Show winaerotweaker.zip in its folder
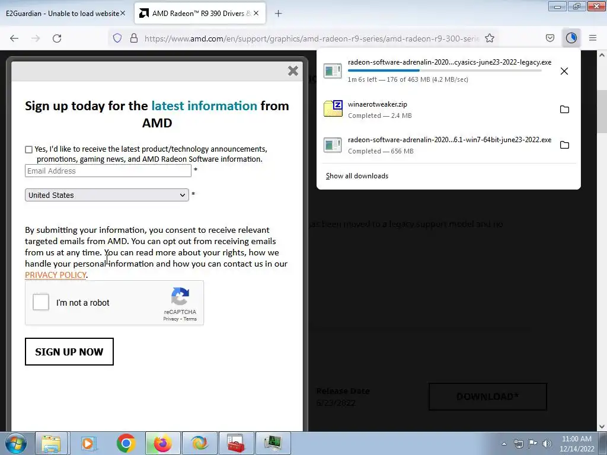607x455 pixels. pos(564,110)
